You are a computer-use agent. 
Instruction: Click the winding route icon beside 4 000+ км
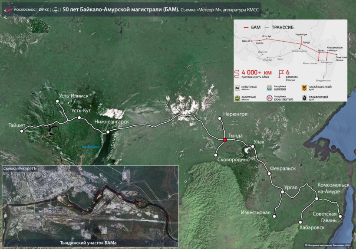tap(237, 72)
